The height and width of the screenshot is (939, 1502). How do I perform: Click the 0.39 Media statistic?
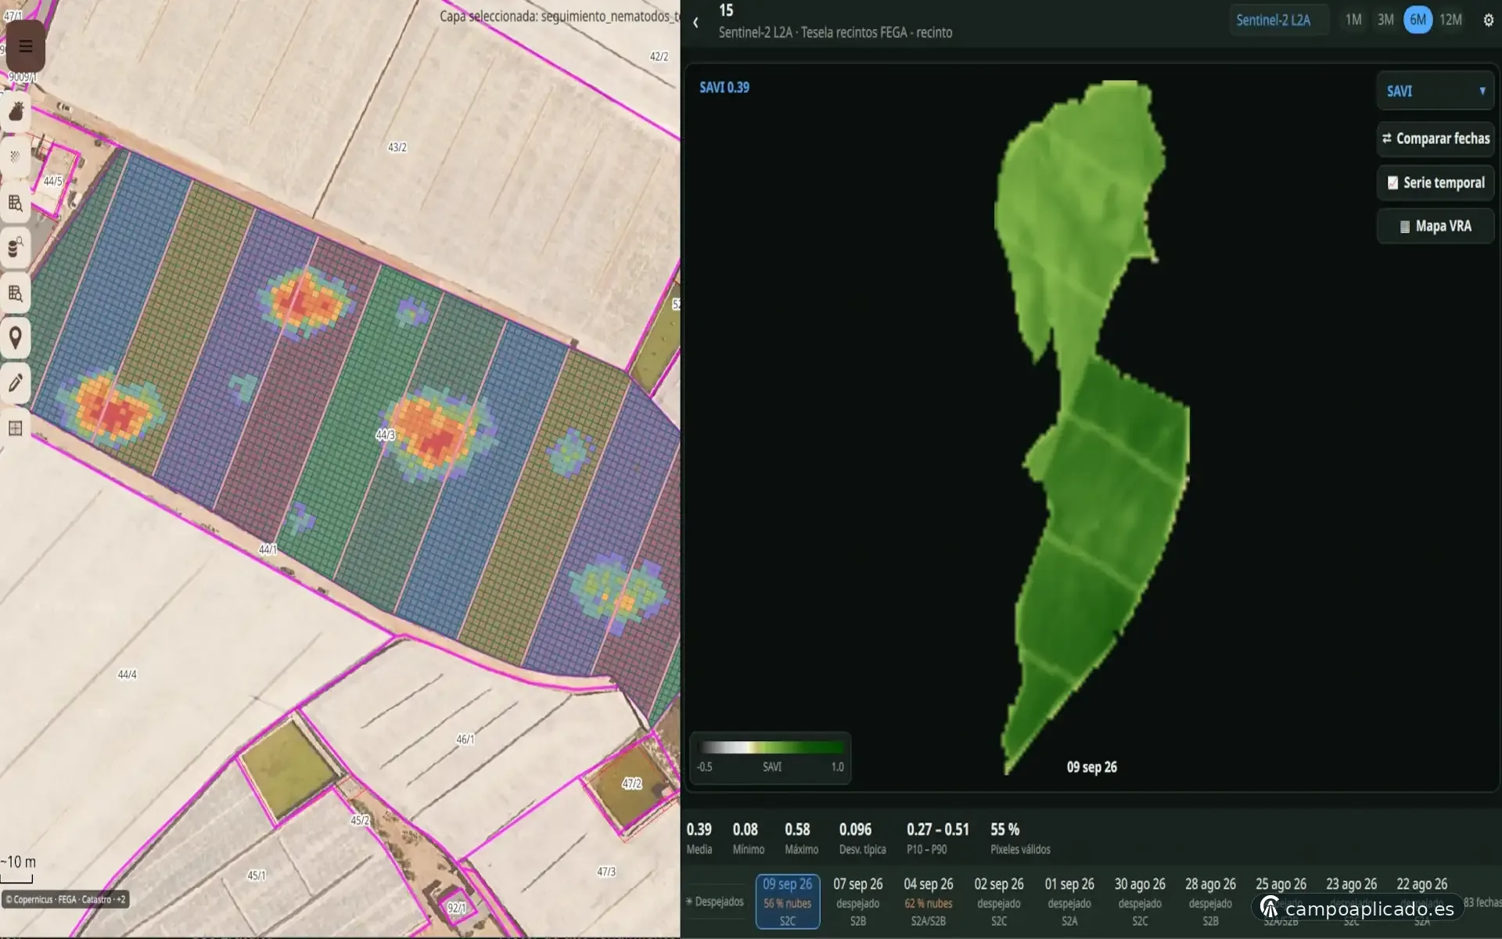(x=699, y=838)
